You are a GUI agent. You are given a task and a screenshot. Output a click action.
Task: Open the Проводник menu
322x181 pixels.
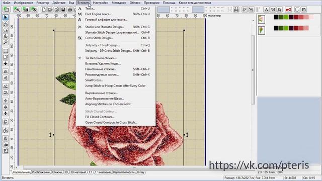[x=151, y=3]
